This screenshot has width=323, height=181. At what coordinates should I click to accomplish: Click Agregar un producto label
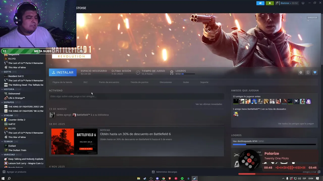[x=16, y=172]
